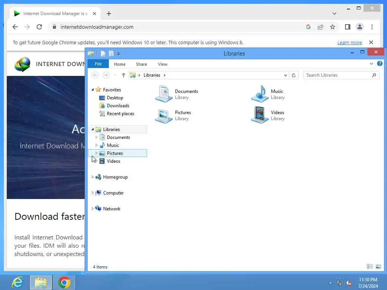
Task: Expand Documents node in navigation tree
Action: point(96,137)
